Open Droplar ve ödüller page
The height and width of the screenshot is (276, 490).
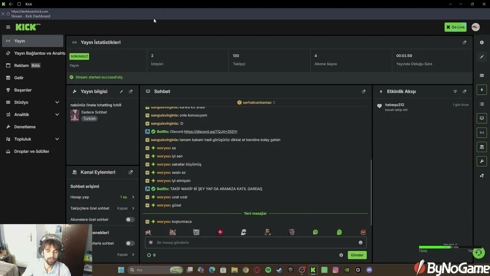[33, 151]
